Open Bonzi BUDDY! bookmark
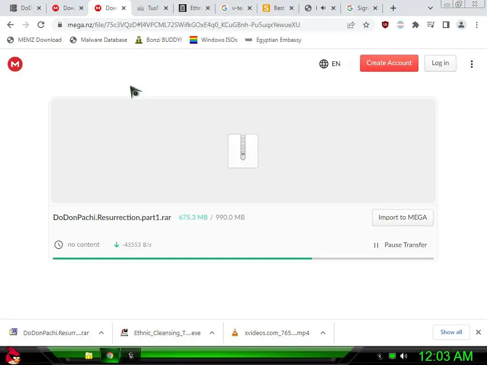Screen dimensions: 487x365 pos(158,40)
